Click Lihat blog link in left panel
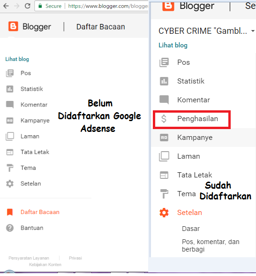Viewport: 256px width, 276px height. pyautogui.click(x=17, y=59)
